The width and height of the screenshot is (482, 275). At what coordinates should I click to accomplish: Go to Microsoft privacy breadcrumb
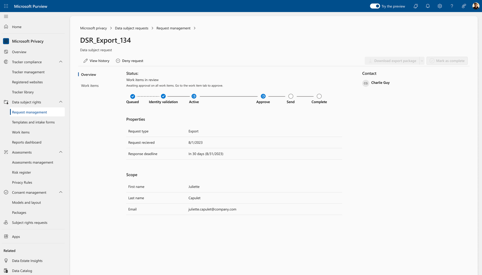93,28
